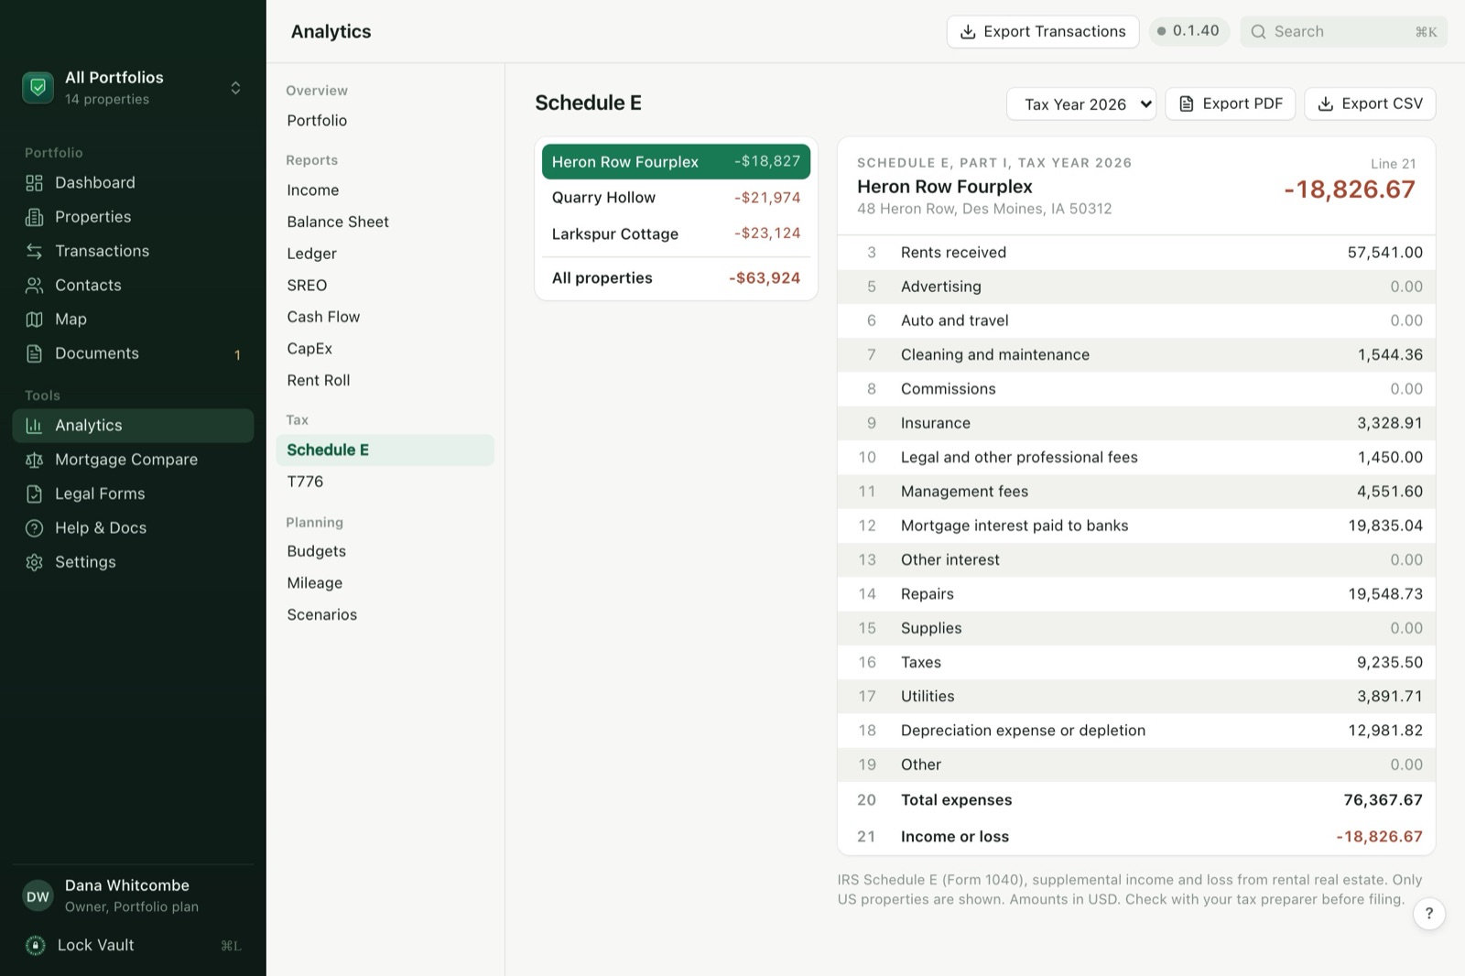Viewport: 1465px width, 976px height.
Task: Open the CapEx report
Action: coord(385,349)
